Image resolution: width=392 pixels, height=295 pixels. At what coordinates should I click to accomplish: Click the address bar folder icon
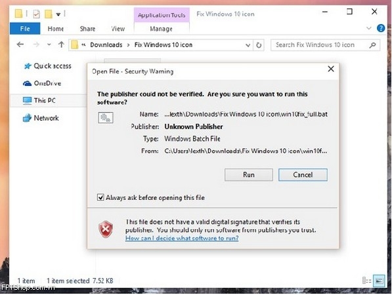tap(74, 45)
